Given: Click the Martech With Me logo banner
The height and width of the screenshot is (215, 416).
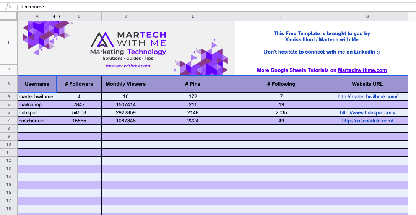Looking at the screenshot, I should click(126, 48).
